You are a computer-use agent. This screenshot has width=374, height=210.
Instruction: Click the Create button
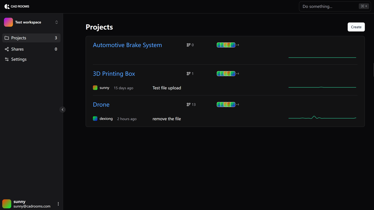click(356, 27)
